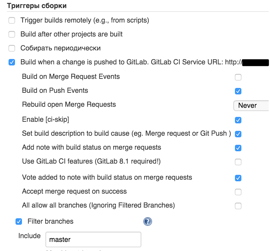Click the Триггеры сборки section heading

coord(37,6)
